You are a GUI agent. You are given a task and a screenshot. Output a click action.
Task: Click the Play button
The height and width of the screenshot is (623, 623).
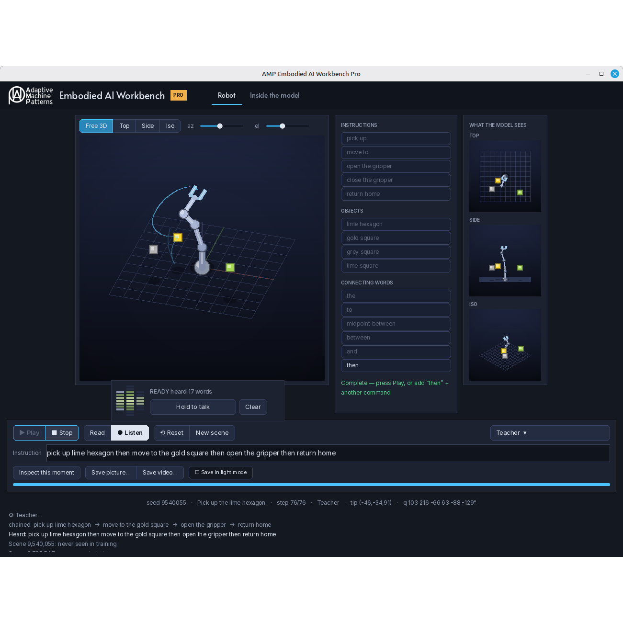tap(29, 433)
